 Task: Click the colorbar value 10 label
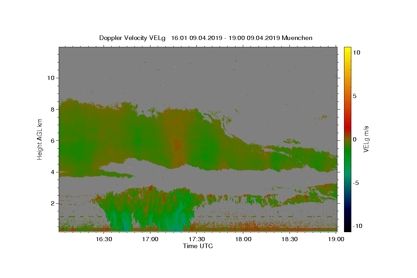(x=356, y=52)
